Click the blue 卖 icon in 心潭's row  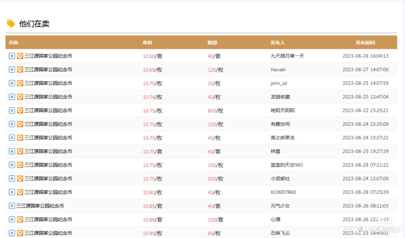[12, 220]
